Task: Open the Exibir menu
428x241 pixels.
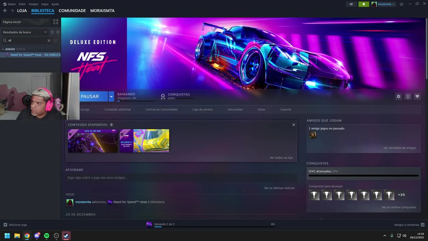Action: [22, 4]
